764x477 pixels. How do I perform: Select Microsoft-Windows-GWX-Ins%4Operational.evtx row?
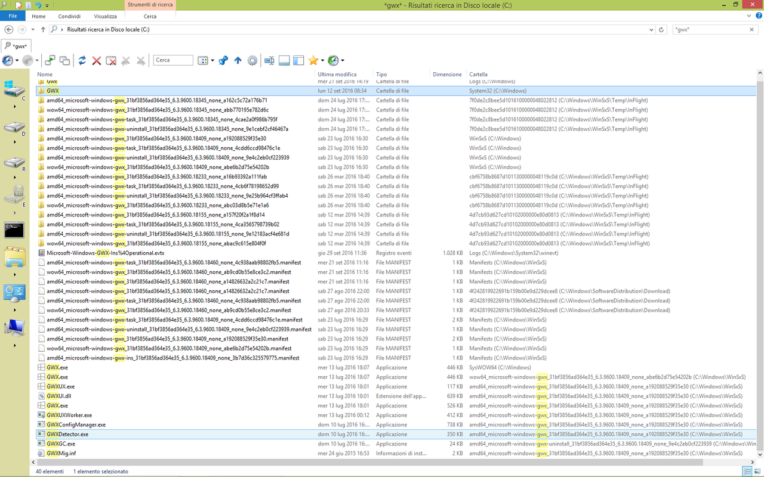click(x=396, y=253)
